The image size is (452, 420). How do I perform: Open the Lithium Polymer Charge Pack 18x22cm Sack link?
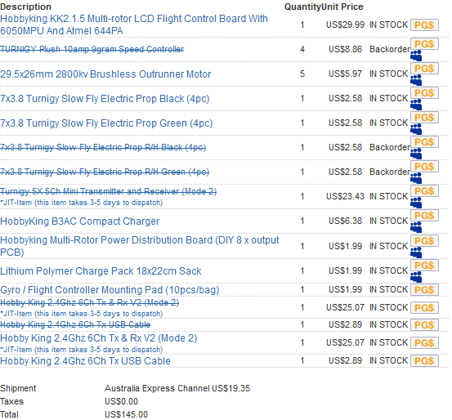[x=101, y=271]
